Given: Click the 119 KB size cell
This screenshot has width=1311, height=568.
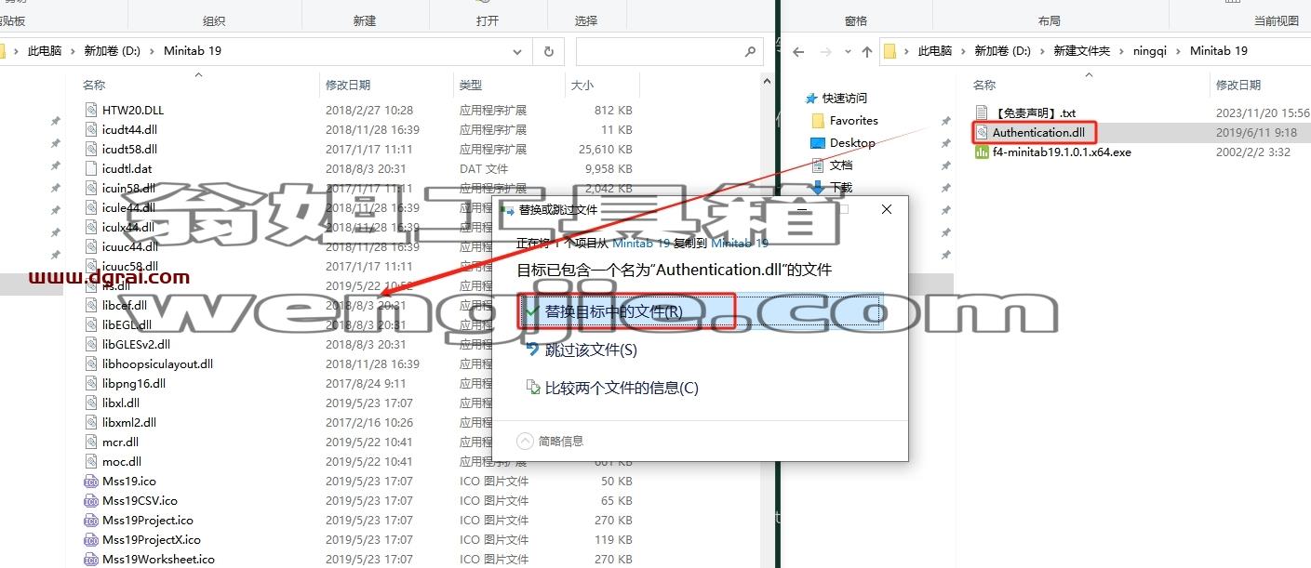Looking at the screenshot, I should pos(613,539).
